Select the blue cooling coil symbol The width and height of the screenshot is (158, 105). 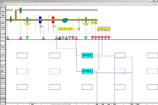coord(40,20)
